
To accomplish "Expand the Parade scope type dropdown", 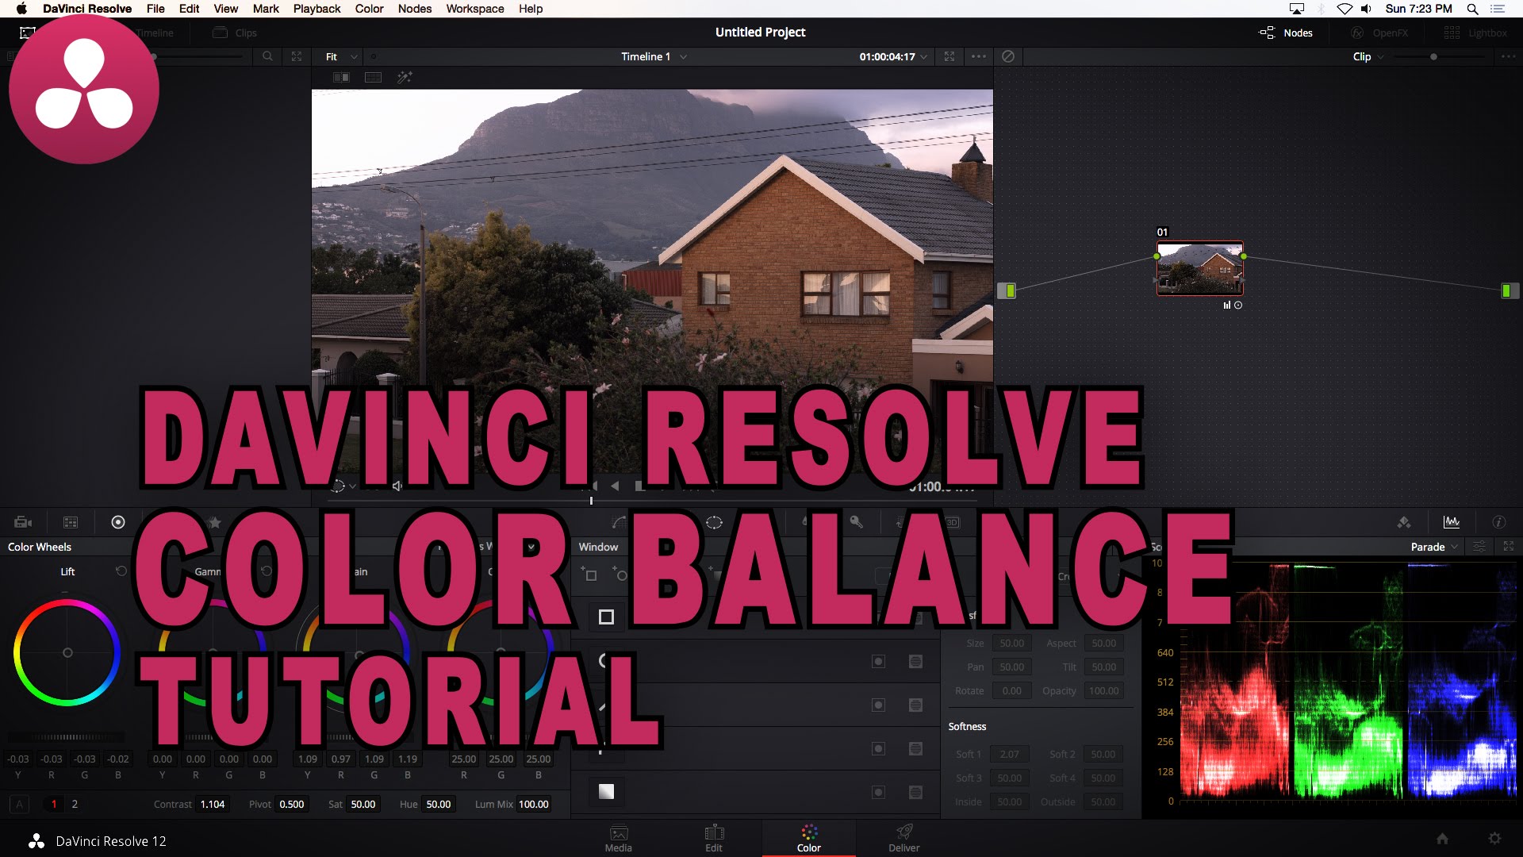I will coord(1434,547).
